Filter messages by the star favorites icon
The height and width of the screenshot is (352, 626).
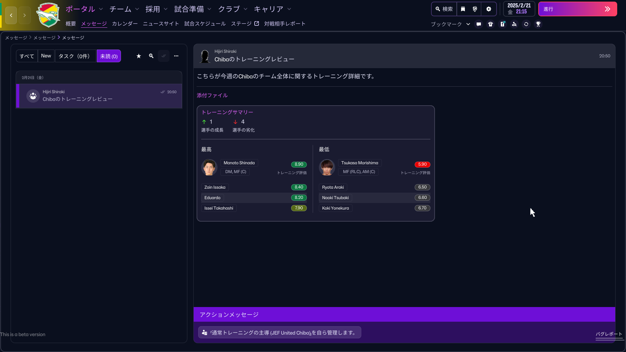139,56
